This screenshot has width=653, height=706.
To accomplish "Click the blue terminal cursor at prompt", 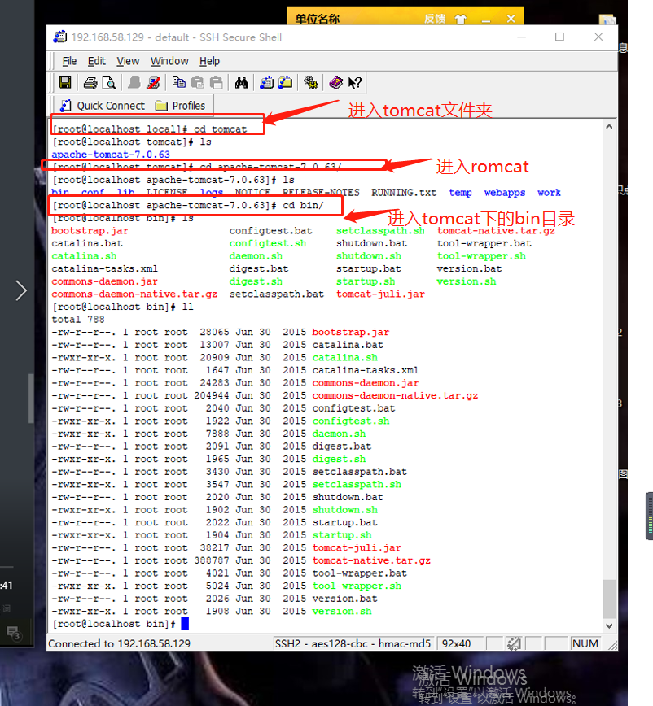I will (185, 624).
